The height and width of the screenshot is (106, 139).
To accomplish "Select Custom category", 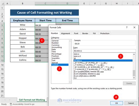I will (60, 65).
